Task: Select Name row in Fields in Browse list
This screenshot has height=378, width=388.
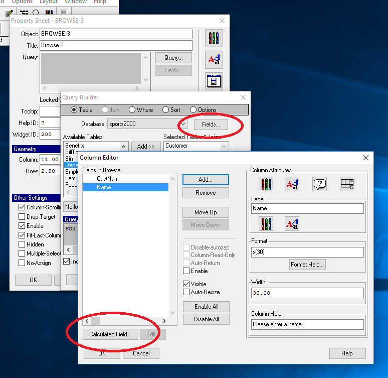Action: (x=125, y=187)
